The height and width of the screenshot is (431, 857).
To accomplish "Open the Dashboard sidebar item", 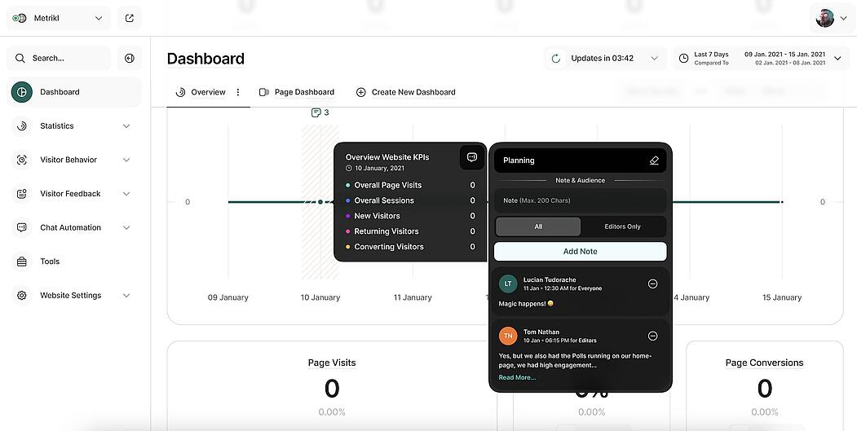I will 74,92.
